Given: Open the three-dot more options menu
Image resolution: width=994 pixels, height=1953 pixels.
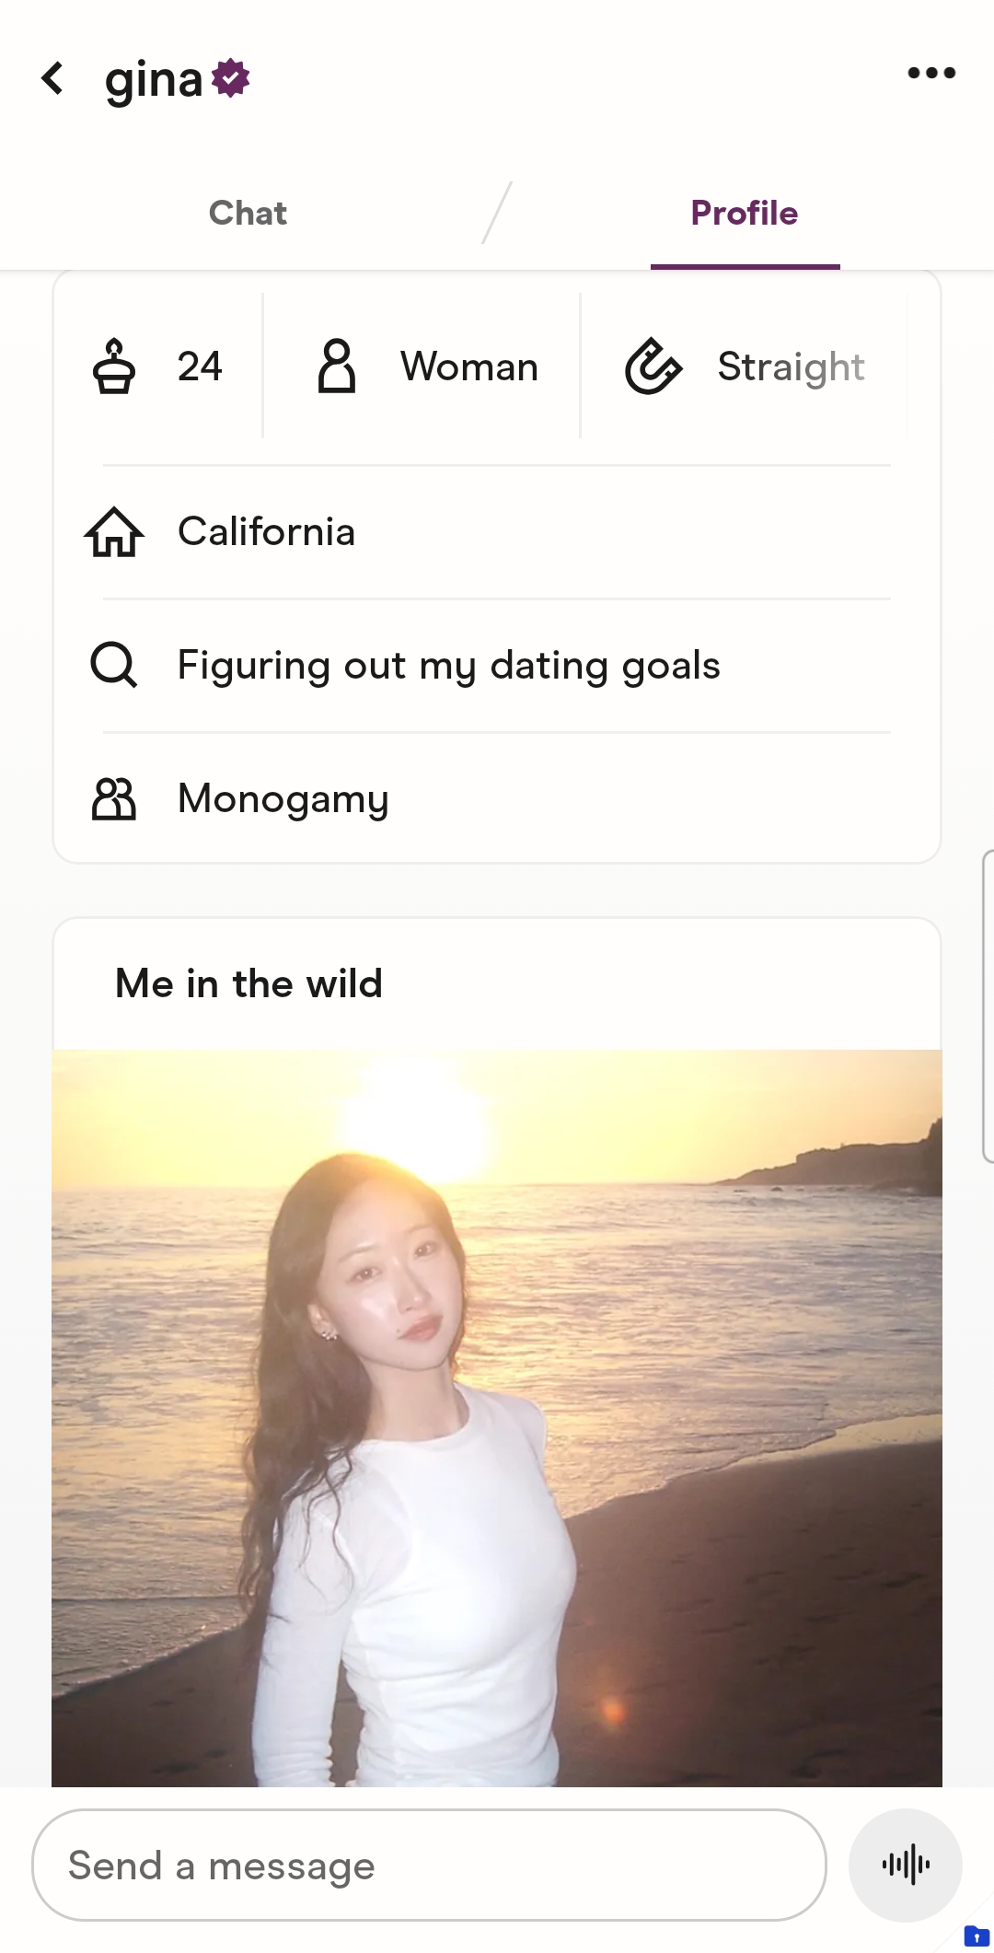Looking at the screenshot, I should point(931,74).
